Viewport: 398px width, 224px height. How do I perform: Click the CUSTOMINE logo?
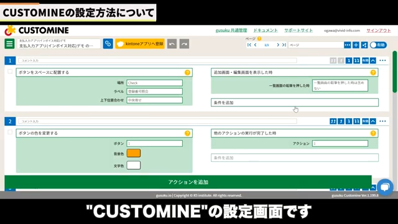pos(37,30)
